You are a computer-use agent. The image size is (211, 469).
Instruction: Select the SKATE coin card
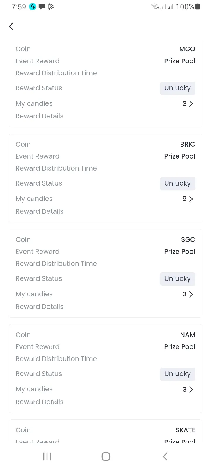[x=105, y=431]
